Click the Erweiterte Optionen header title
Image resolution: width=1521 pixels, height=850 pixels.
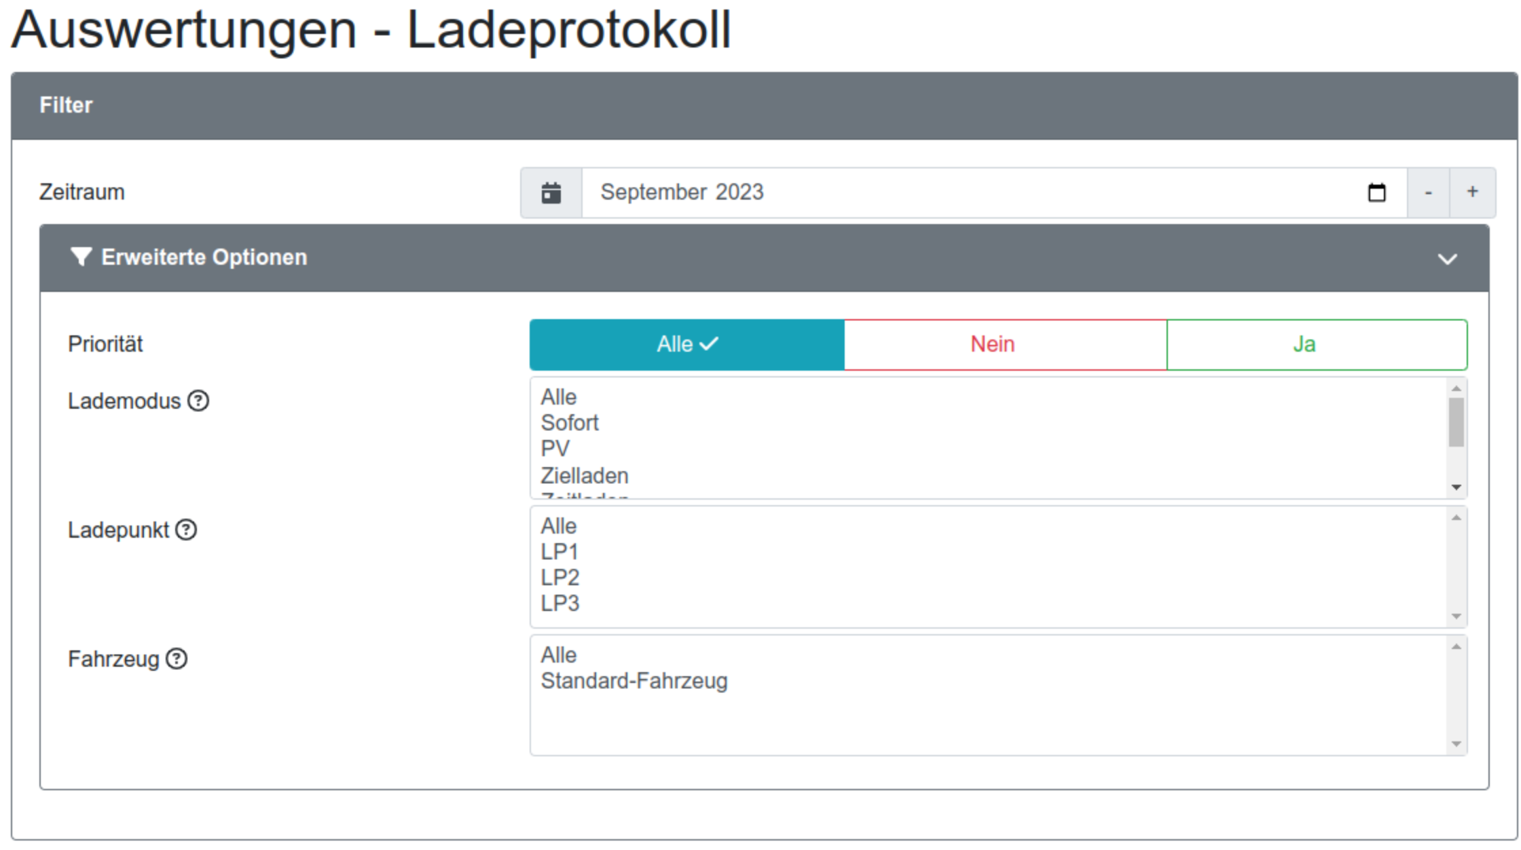[x=204, y=257]
